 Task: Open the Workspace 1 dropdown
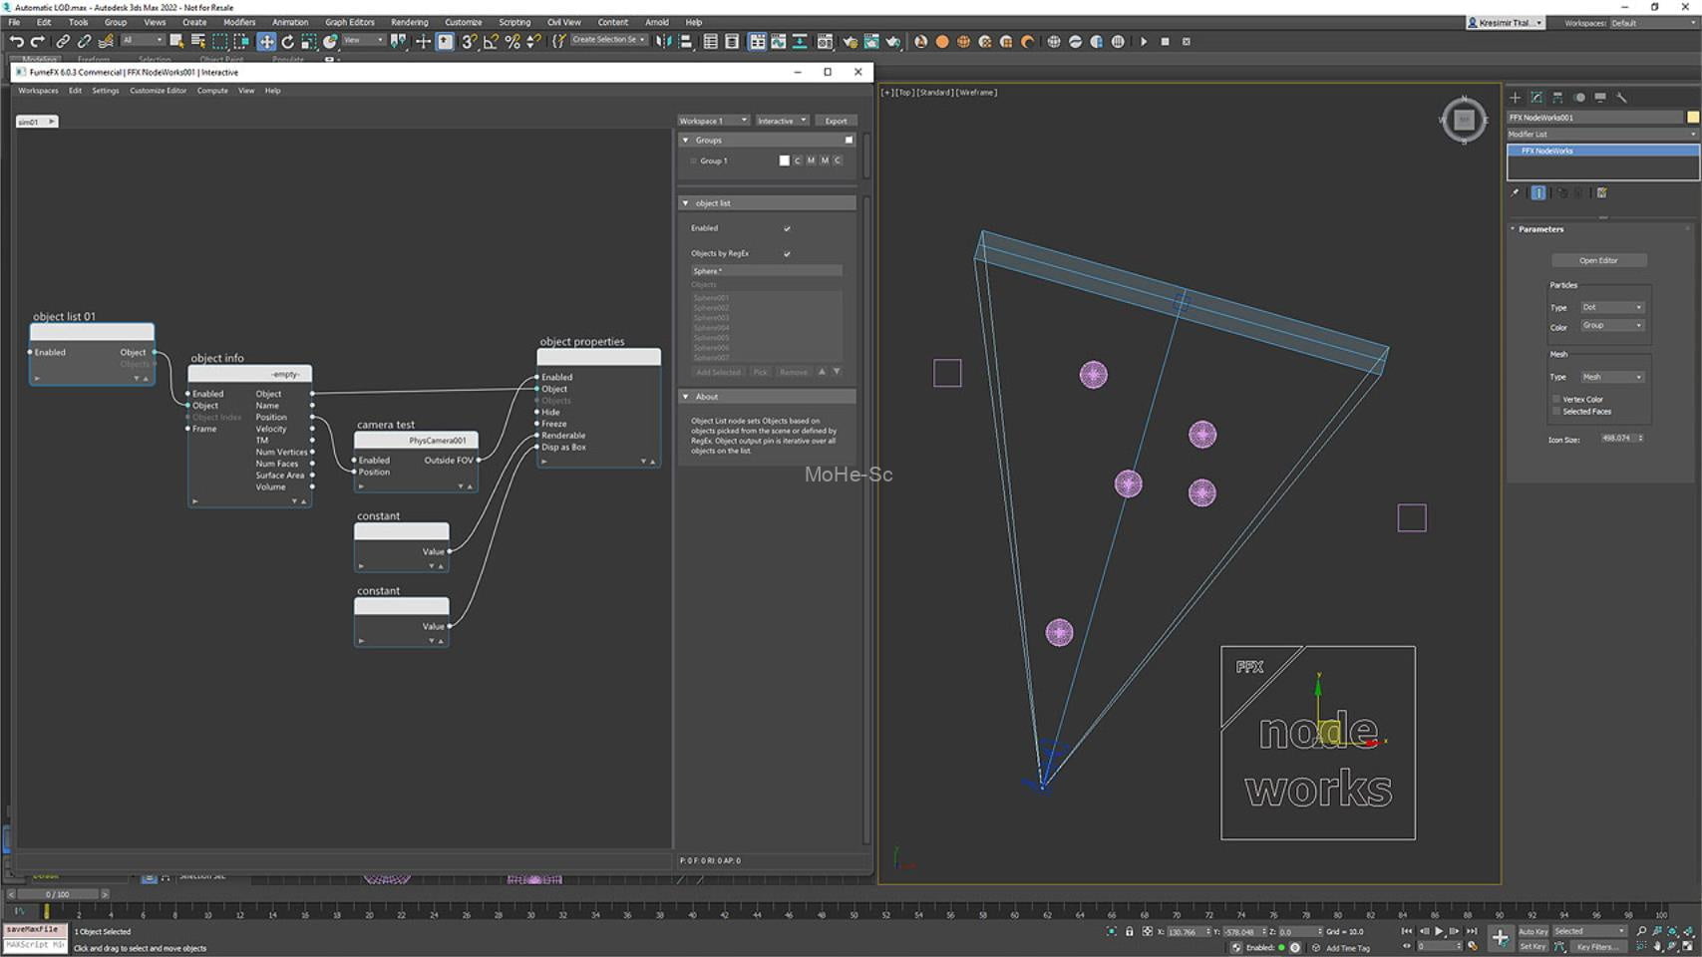point(712,121)
